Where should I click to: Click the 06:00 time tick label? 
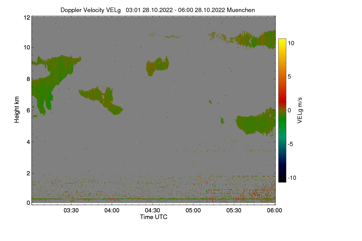click(x=275, y=210)
